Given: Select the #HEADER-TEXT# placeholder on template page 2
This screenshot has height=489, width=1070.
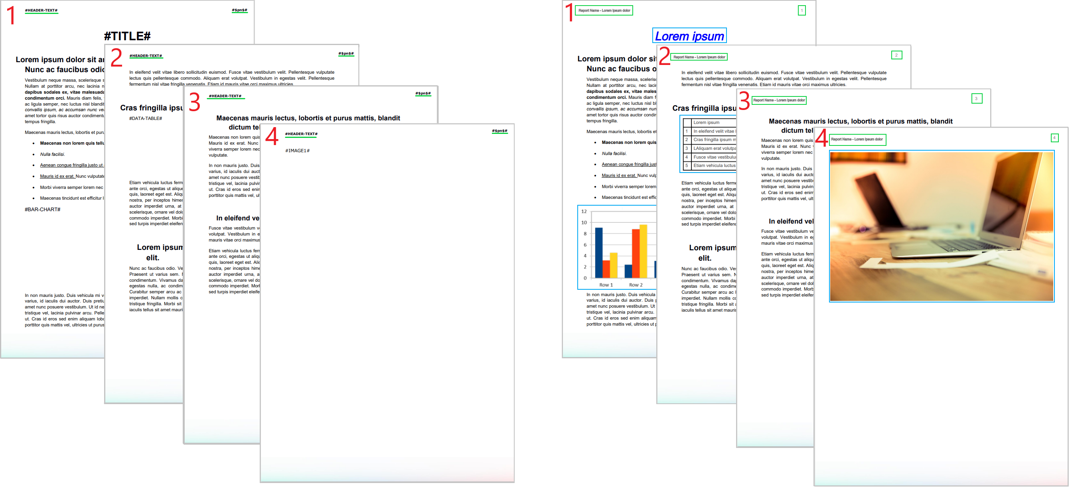Looking at the screenshot, I should (146, 55).
